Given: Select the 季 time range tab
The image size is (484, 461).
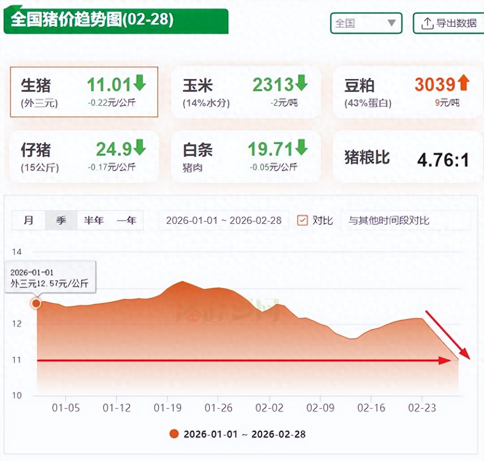Looking at the screenshot, I should pos(61,220).
